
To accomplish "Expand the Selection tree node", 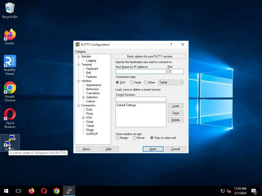I will click(83, 97).
